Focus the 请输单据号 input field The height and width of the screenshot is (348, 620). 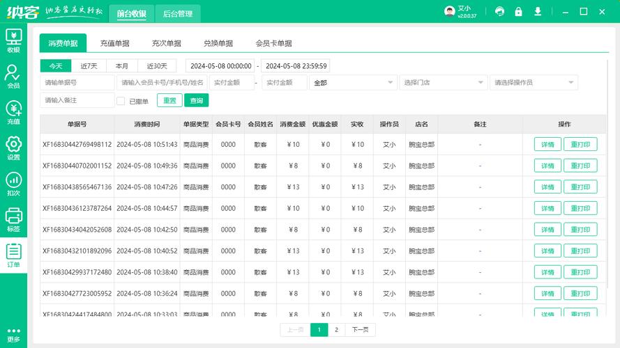click(x=77, y=82)
